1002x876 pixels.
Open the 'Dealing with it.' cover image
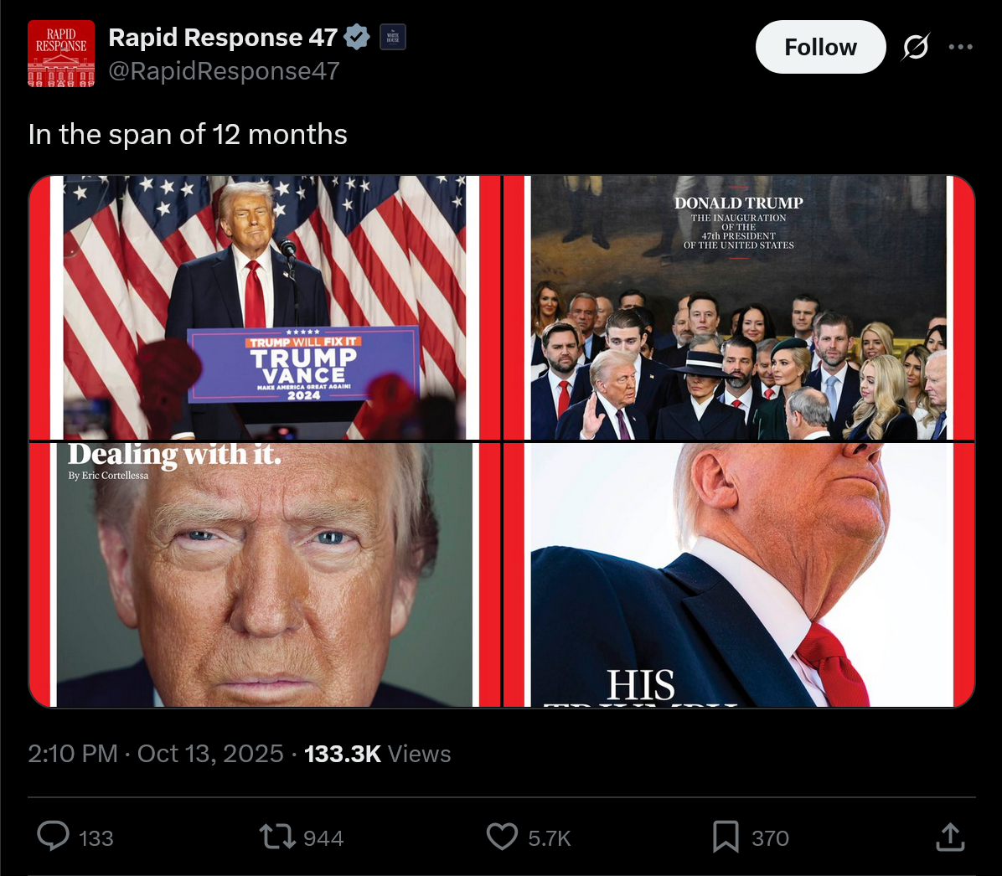pyautogui.click(x=265, y=575)
